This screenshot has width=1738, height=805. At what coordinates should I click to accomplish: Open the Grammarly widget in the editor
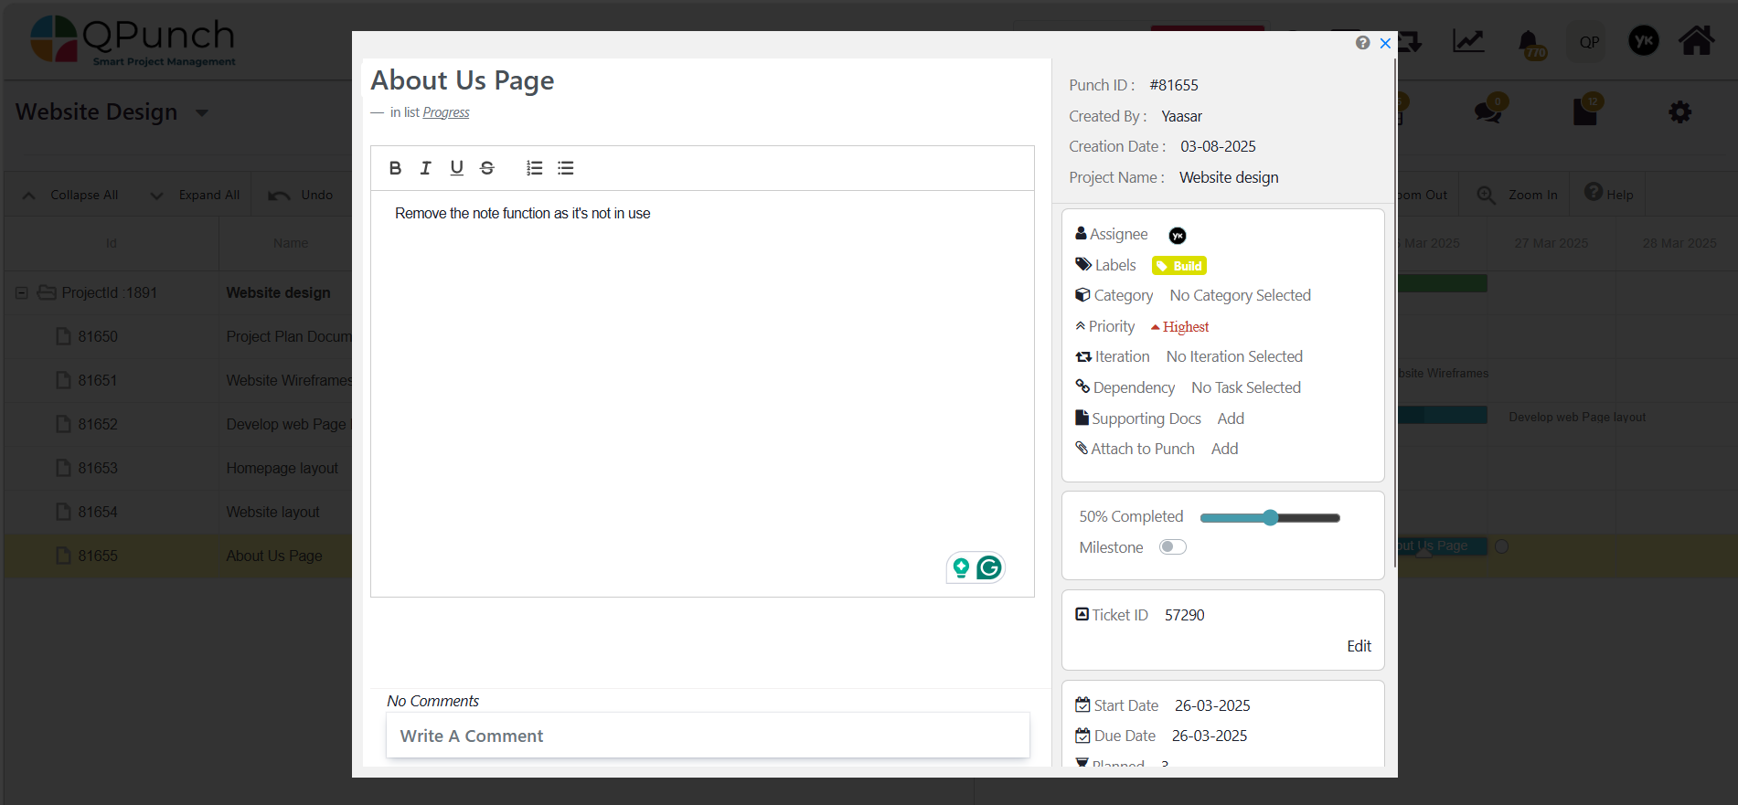(x=989, y=568)
